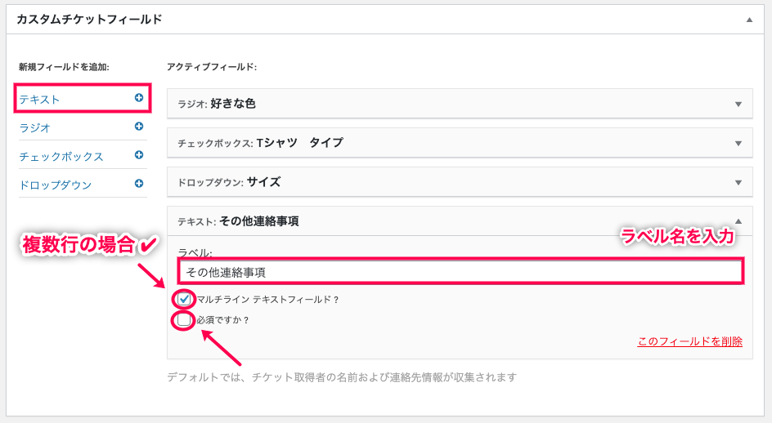Add a new ラジオ field
772x423 pixels.
[x=35, y=127]
